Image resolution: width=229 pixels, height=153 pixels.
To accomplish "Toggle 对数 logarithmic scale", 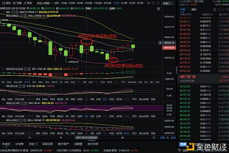I will click(162, 137).
